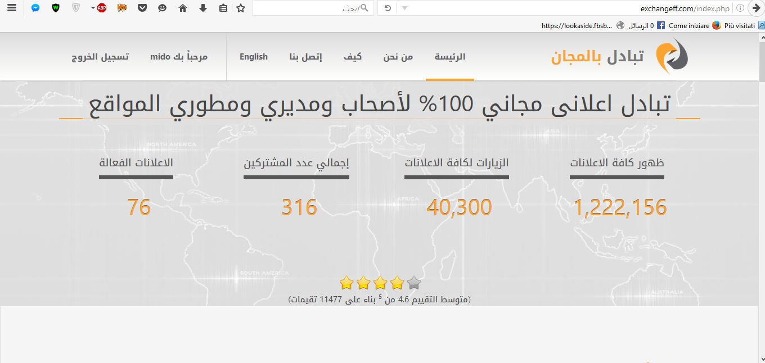Click the smiley face extension icon
Image resolution: width=765 pixels, height=363 pixels.
click(x=162, y=8)
